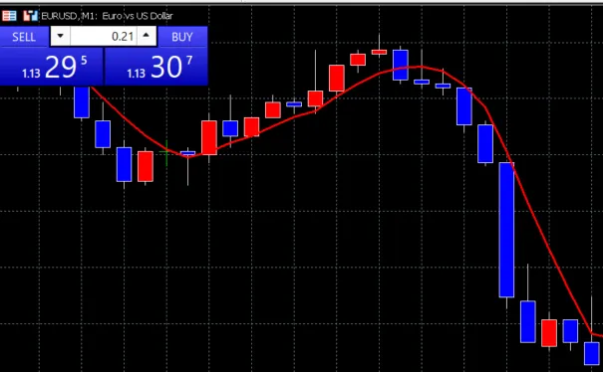Click the red candle between bottom-right blue candles

coord(549,332)
